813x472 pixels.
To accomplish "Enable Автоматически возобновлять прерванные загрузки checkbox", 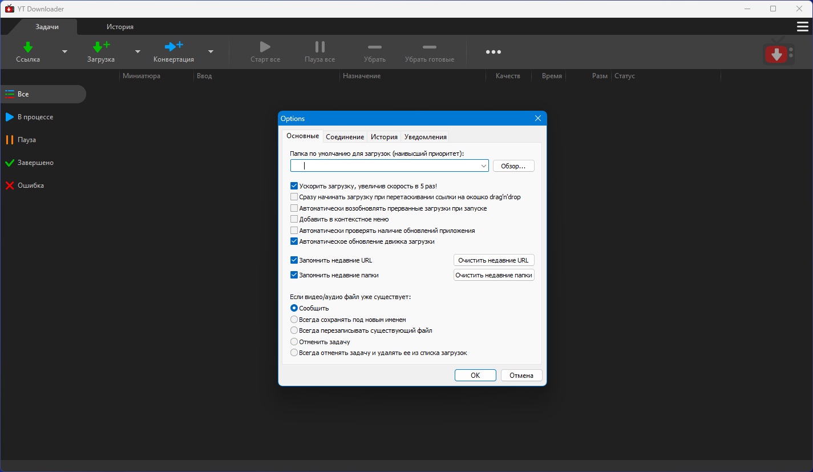I will 294,208.
